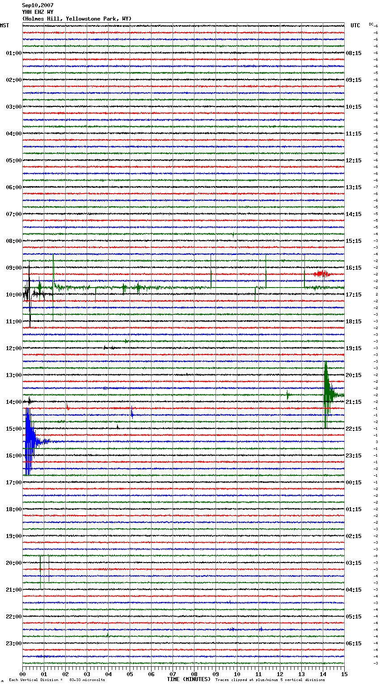Select the 07:00 MST time label
This screenshot has width=380, height=686.
(x=13, y=214)
